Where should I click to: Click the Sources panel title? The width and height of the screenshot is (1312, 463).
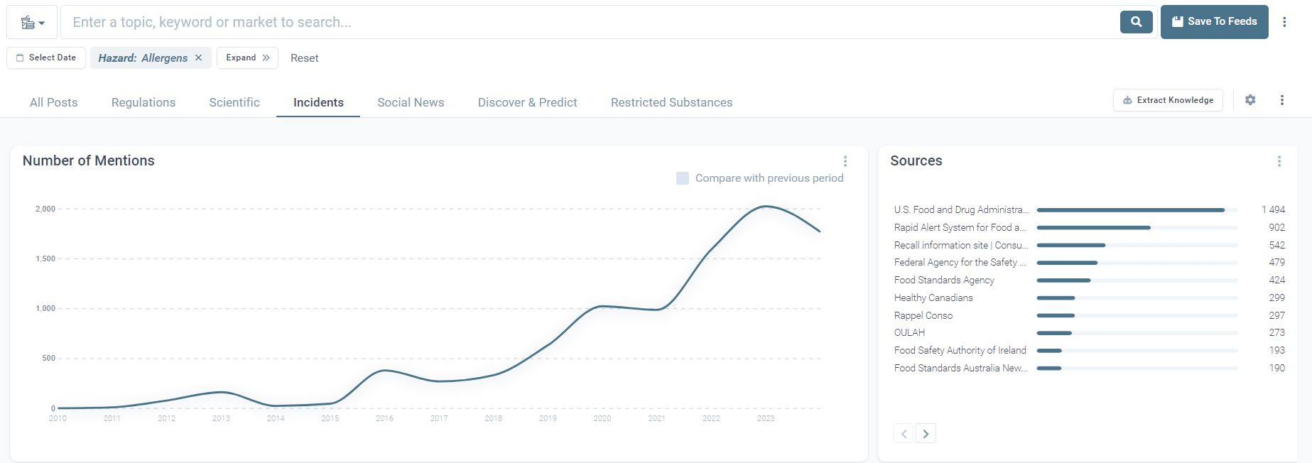tap(916, 160)
